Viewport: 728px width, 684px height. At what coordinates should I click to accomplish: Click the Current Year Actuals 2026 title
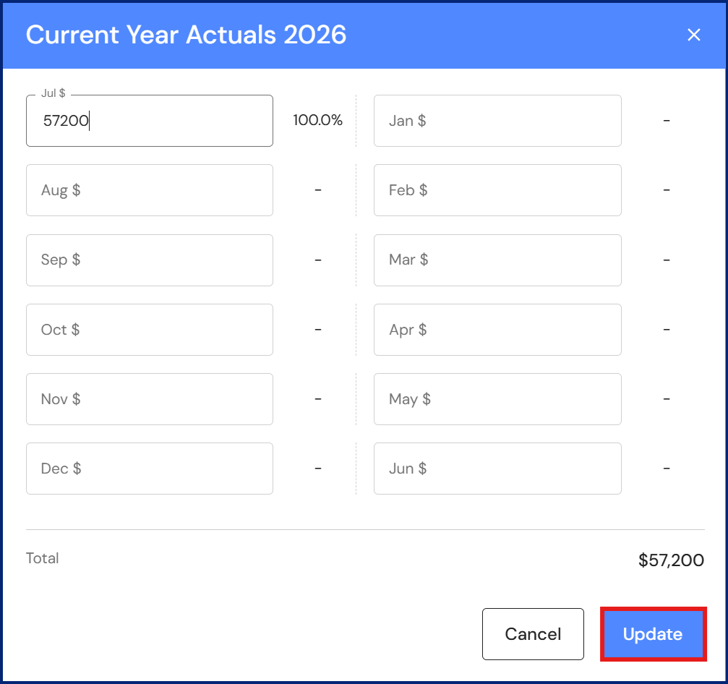click(x=187, y=35)
